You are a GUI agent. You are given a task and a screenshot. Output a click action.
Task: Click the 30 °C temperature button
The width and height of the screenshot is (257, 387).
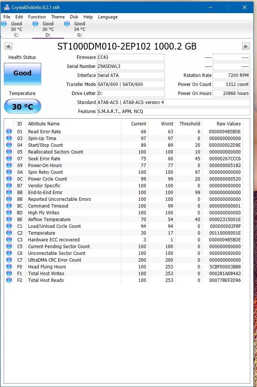pos(23,106)
